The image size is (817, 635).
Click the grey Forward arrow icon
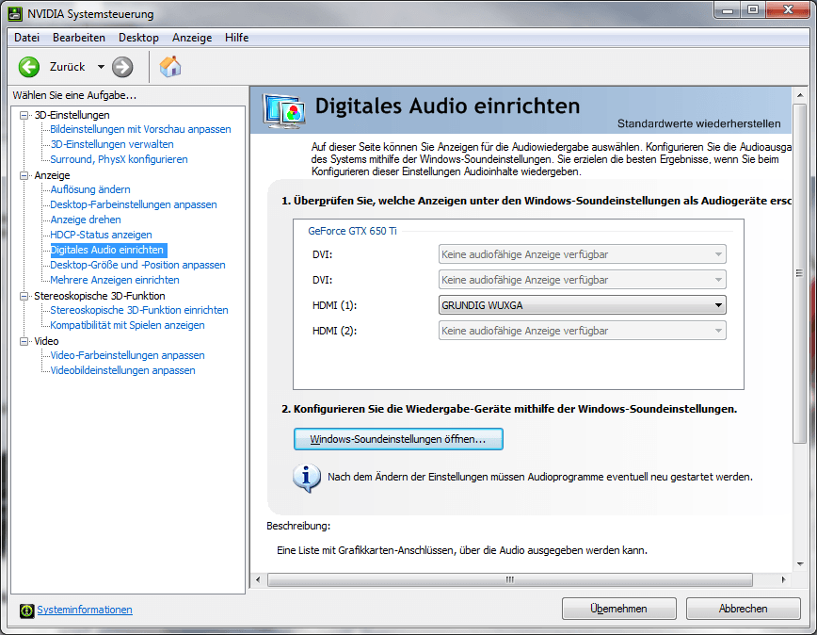(122, 67)
